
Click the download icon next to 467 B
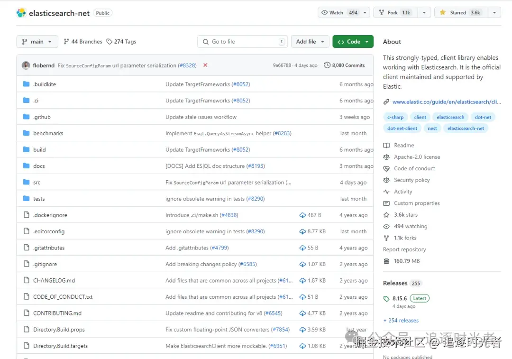pyautogui.click(x=302, y=215)
